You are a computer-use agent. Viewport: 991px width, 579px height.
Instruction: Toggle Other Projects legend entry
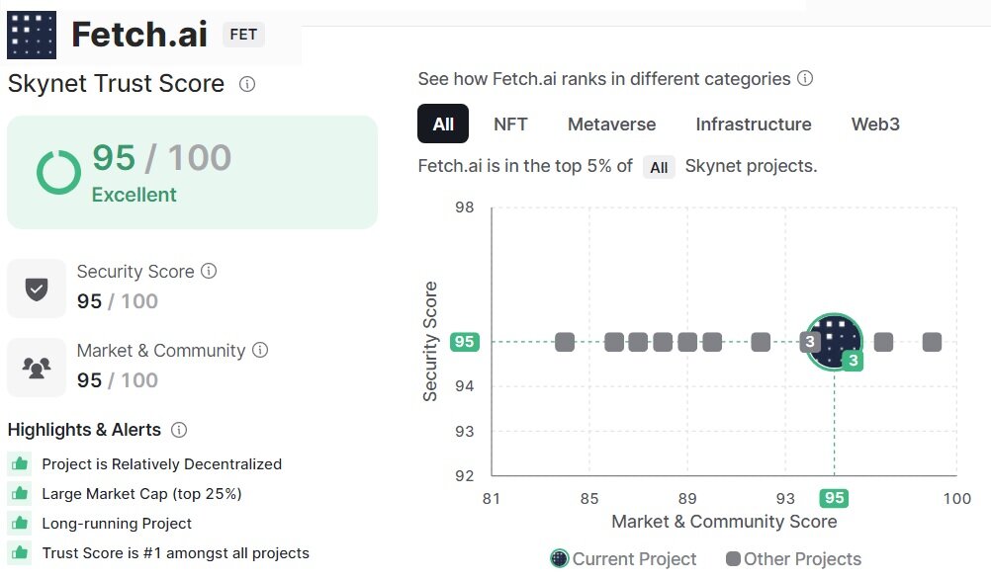coord(793,559)
